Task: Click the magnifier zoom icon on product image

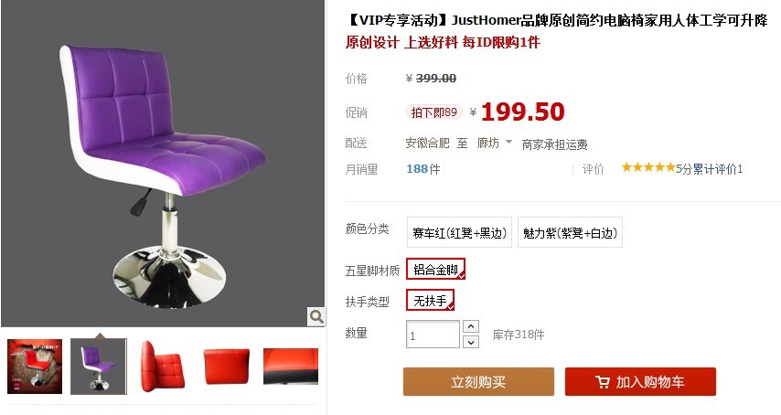Action: tap(316, 316)
